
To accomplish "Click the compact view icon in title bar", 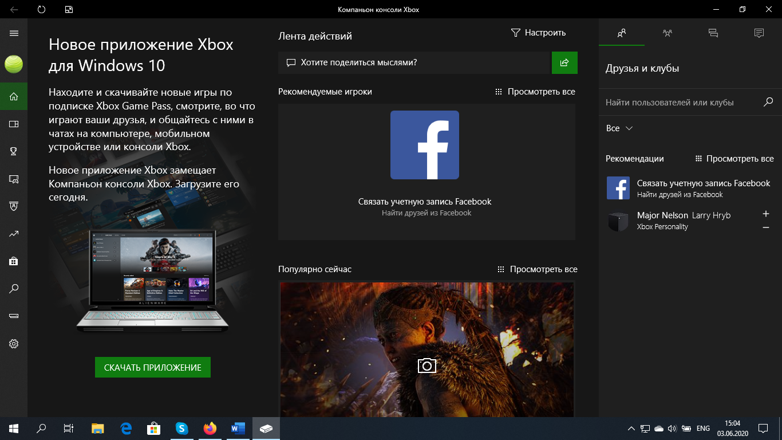I will coord(69,10).
